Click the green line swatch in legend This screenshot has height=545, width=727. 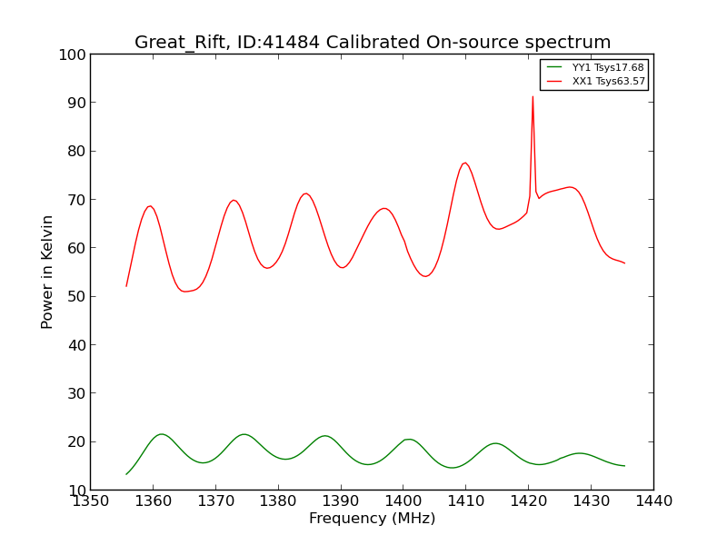click(555, 67)
